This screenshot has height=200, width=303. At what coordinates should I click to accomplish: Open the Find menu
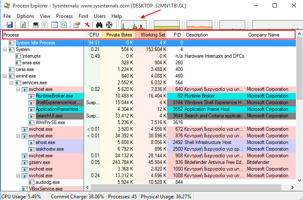tap(83, 16)
